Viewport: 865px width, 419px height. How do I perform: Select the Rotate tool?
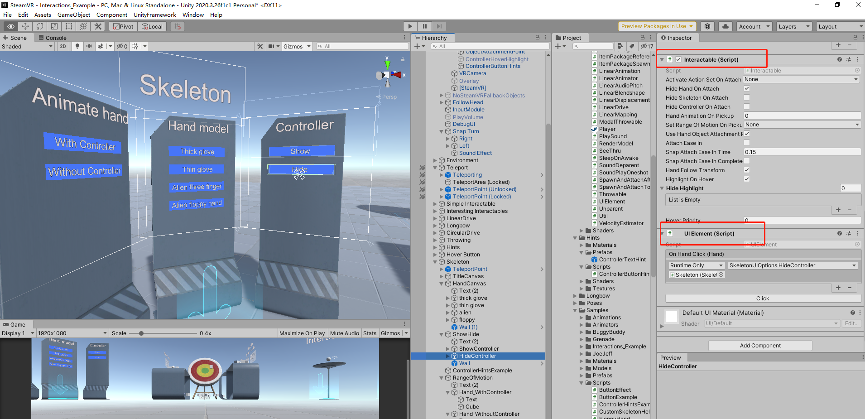coord(40,26)
